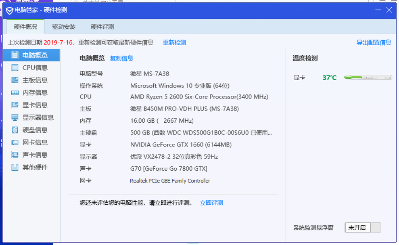Click the 其他硬件 icon
The height and width of the screenshot is (245, 399).
tap(15, 167)
